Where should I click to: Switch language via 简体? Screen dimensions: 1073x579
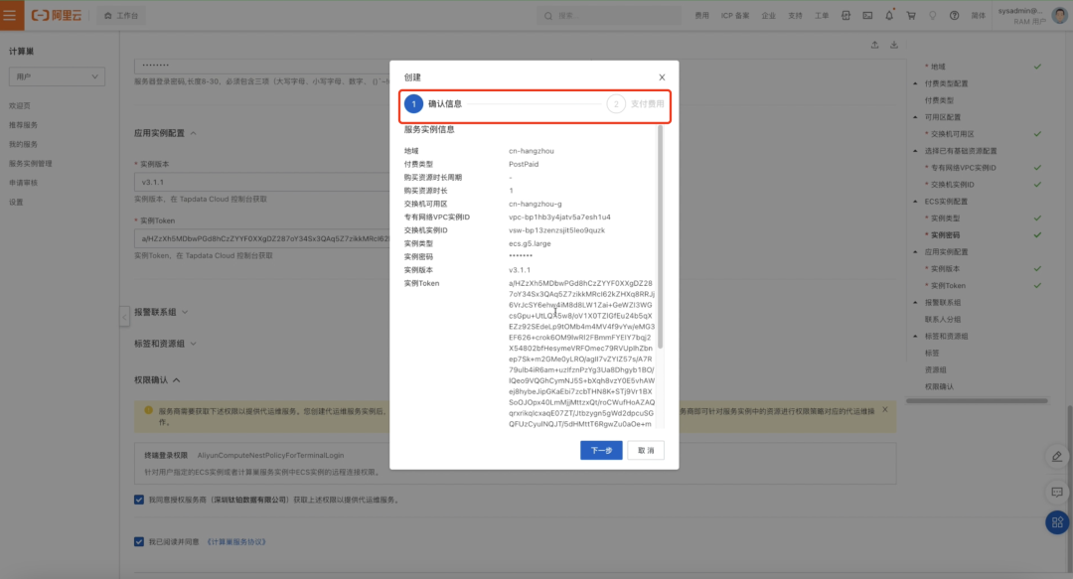979,16
